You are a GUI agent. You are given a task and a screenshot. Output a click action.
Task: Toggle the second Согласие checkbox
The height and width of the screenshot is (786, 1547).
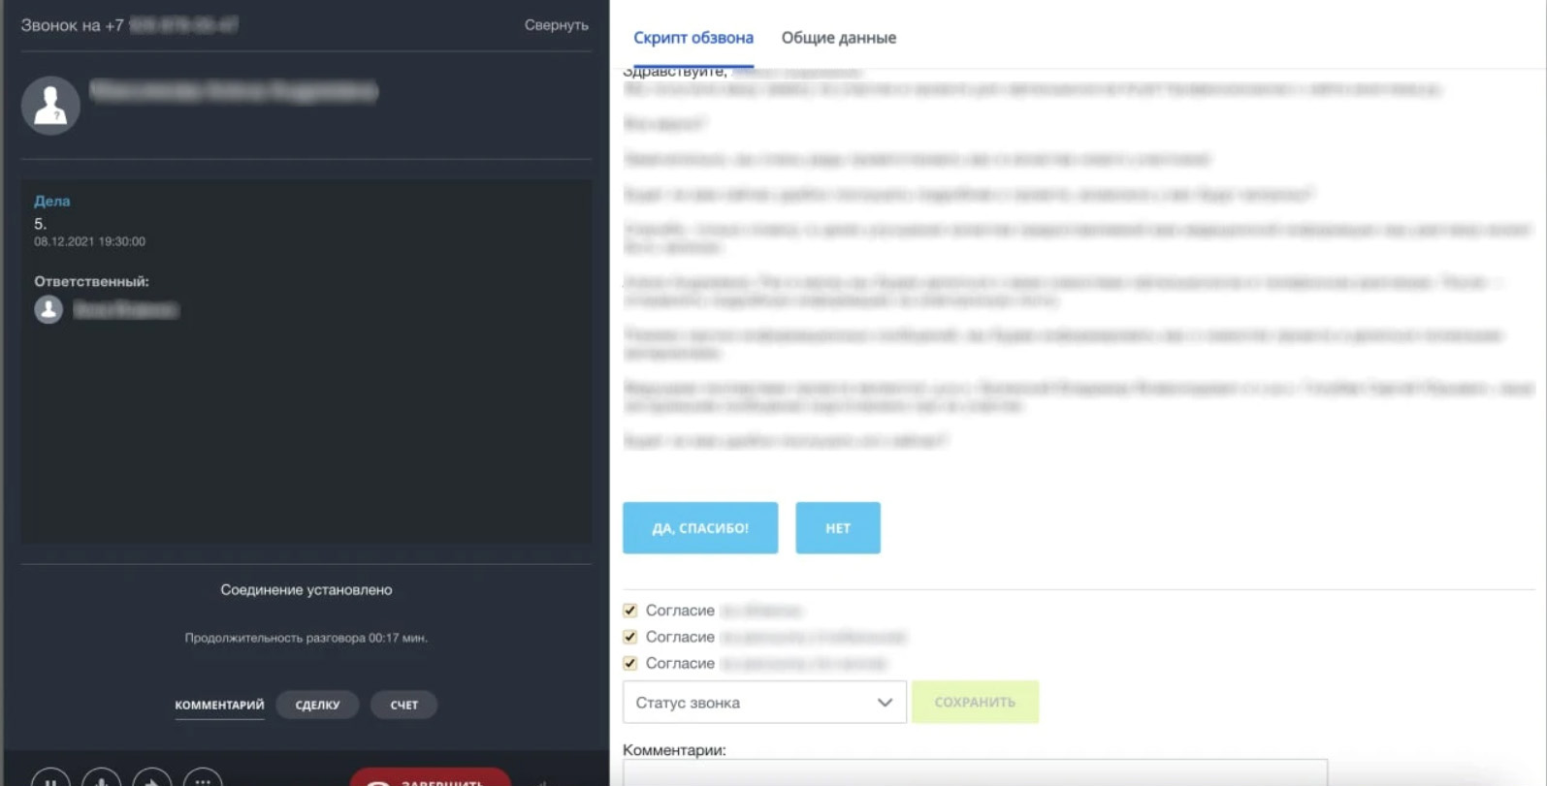(630, 637)
